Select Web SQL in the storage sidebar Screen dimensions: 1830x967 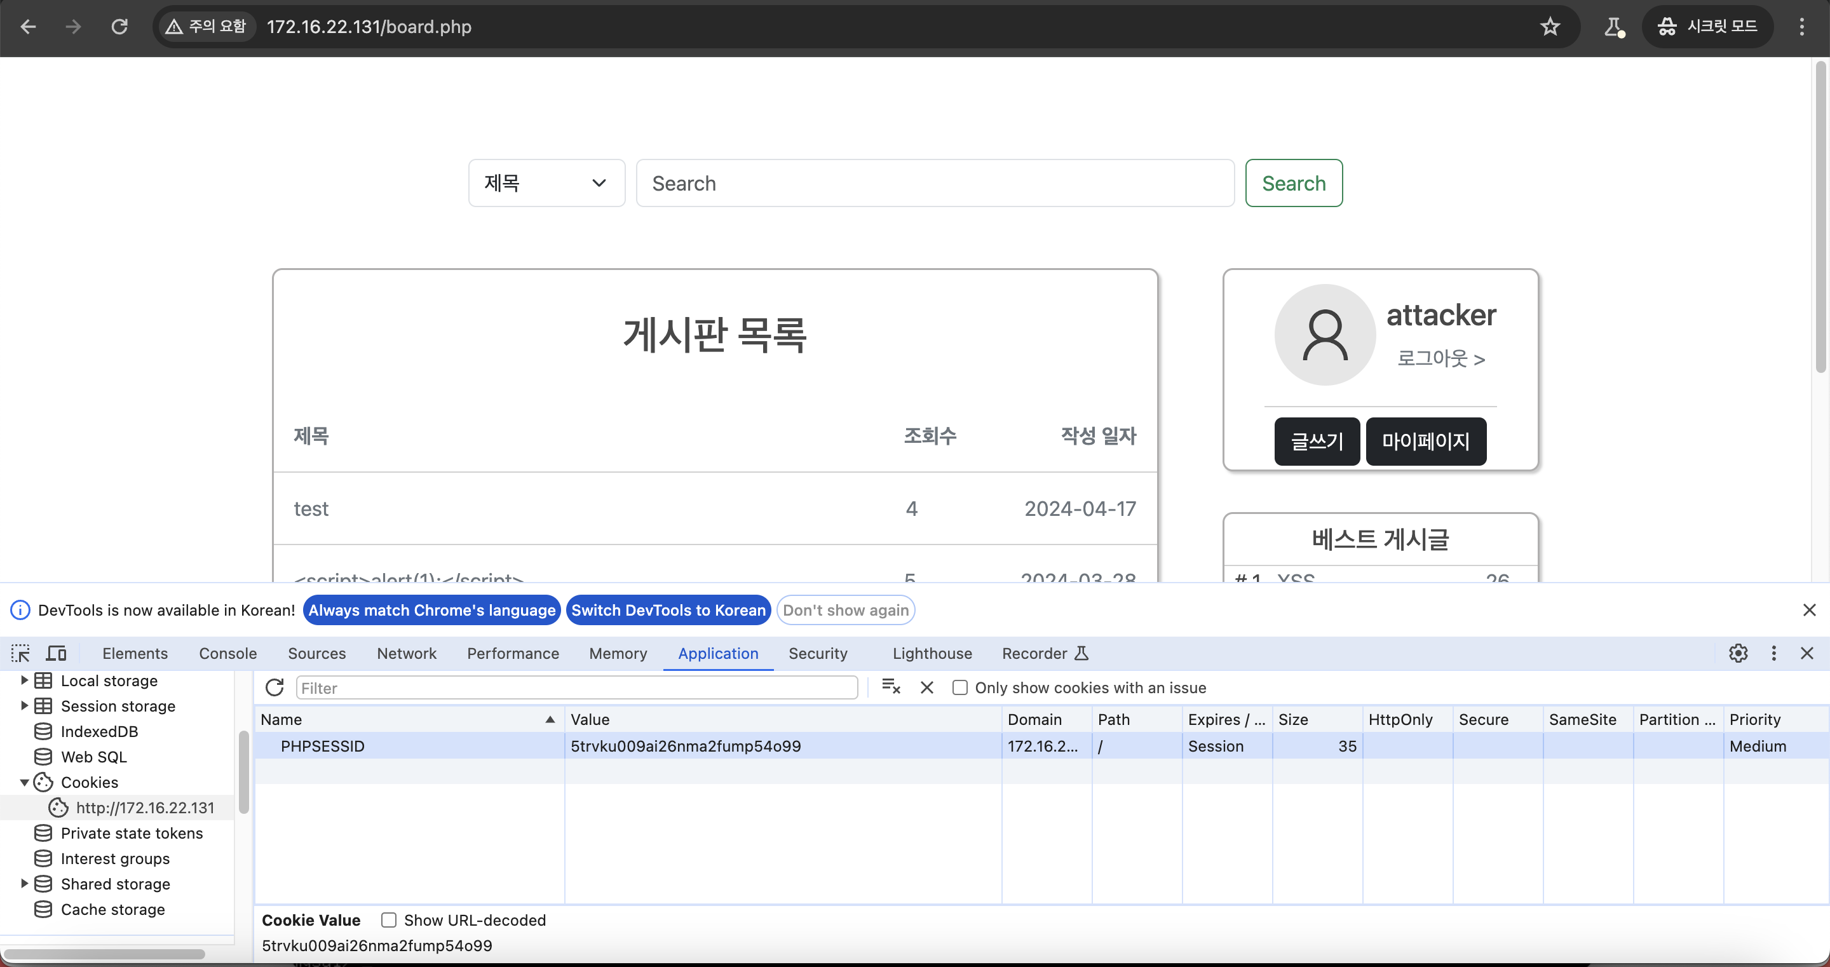(x=94, y=757)
